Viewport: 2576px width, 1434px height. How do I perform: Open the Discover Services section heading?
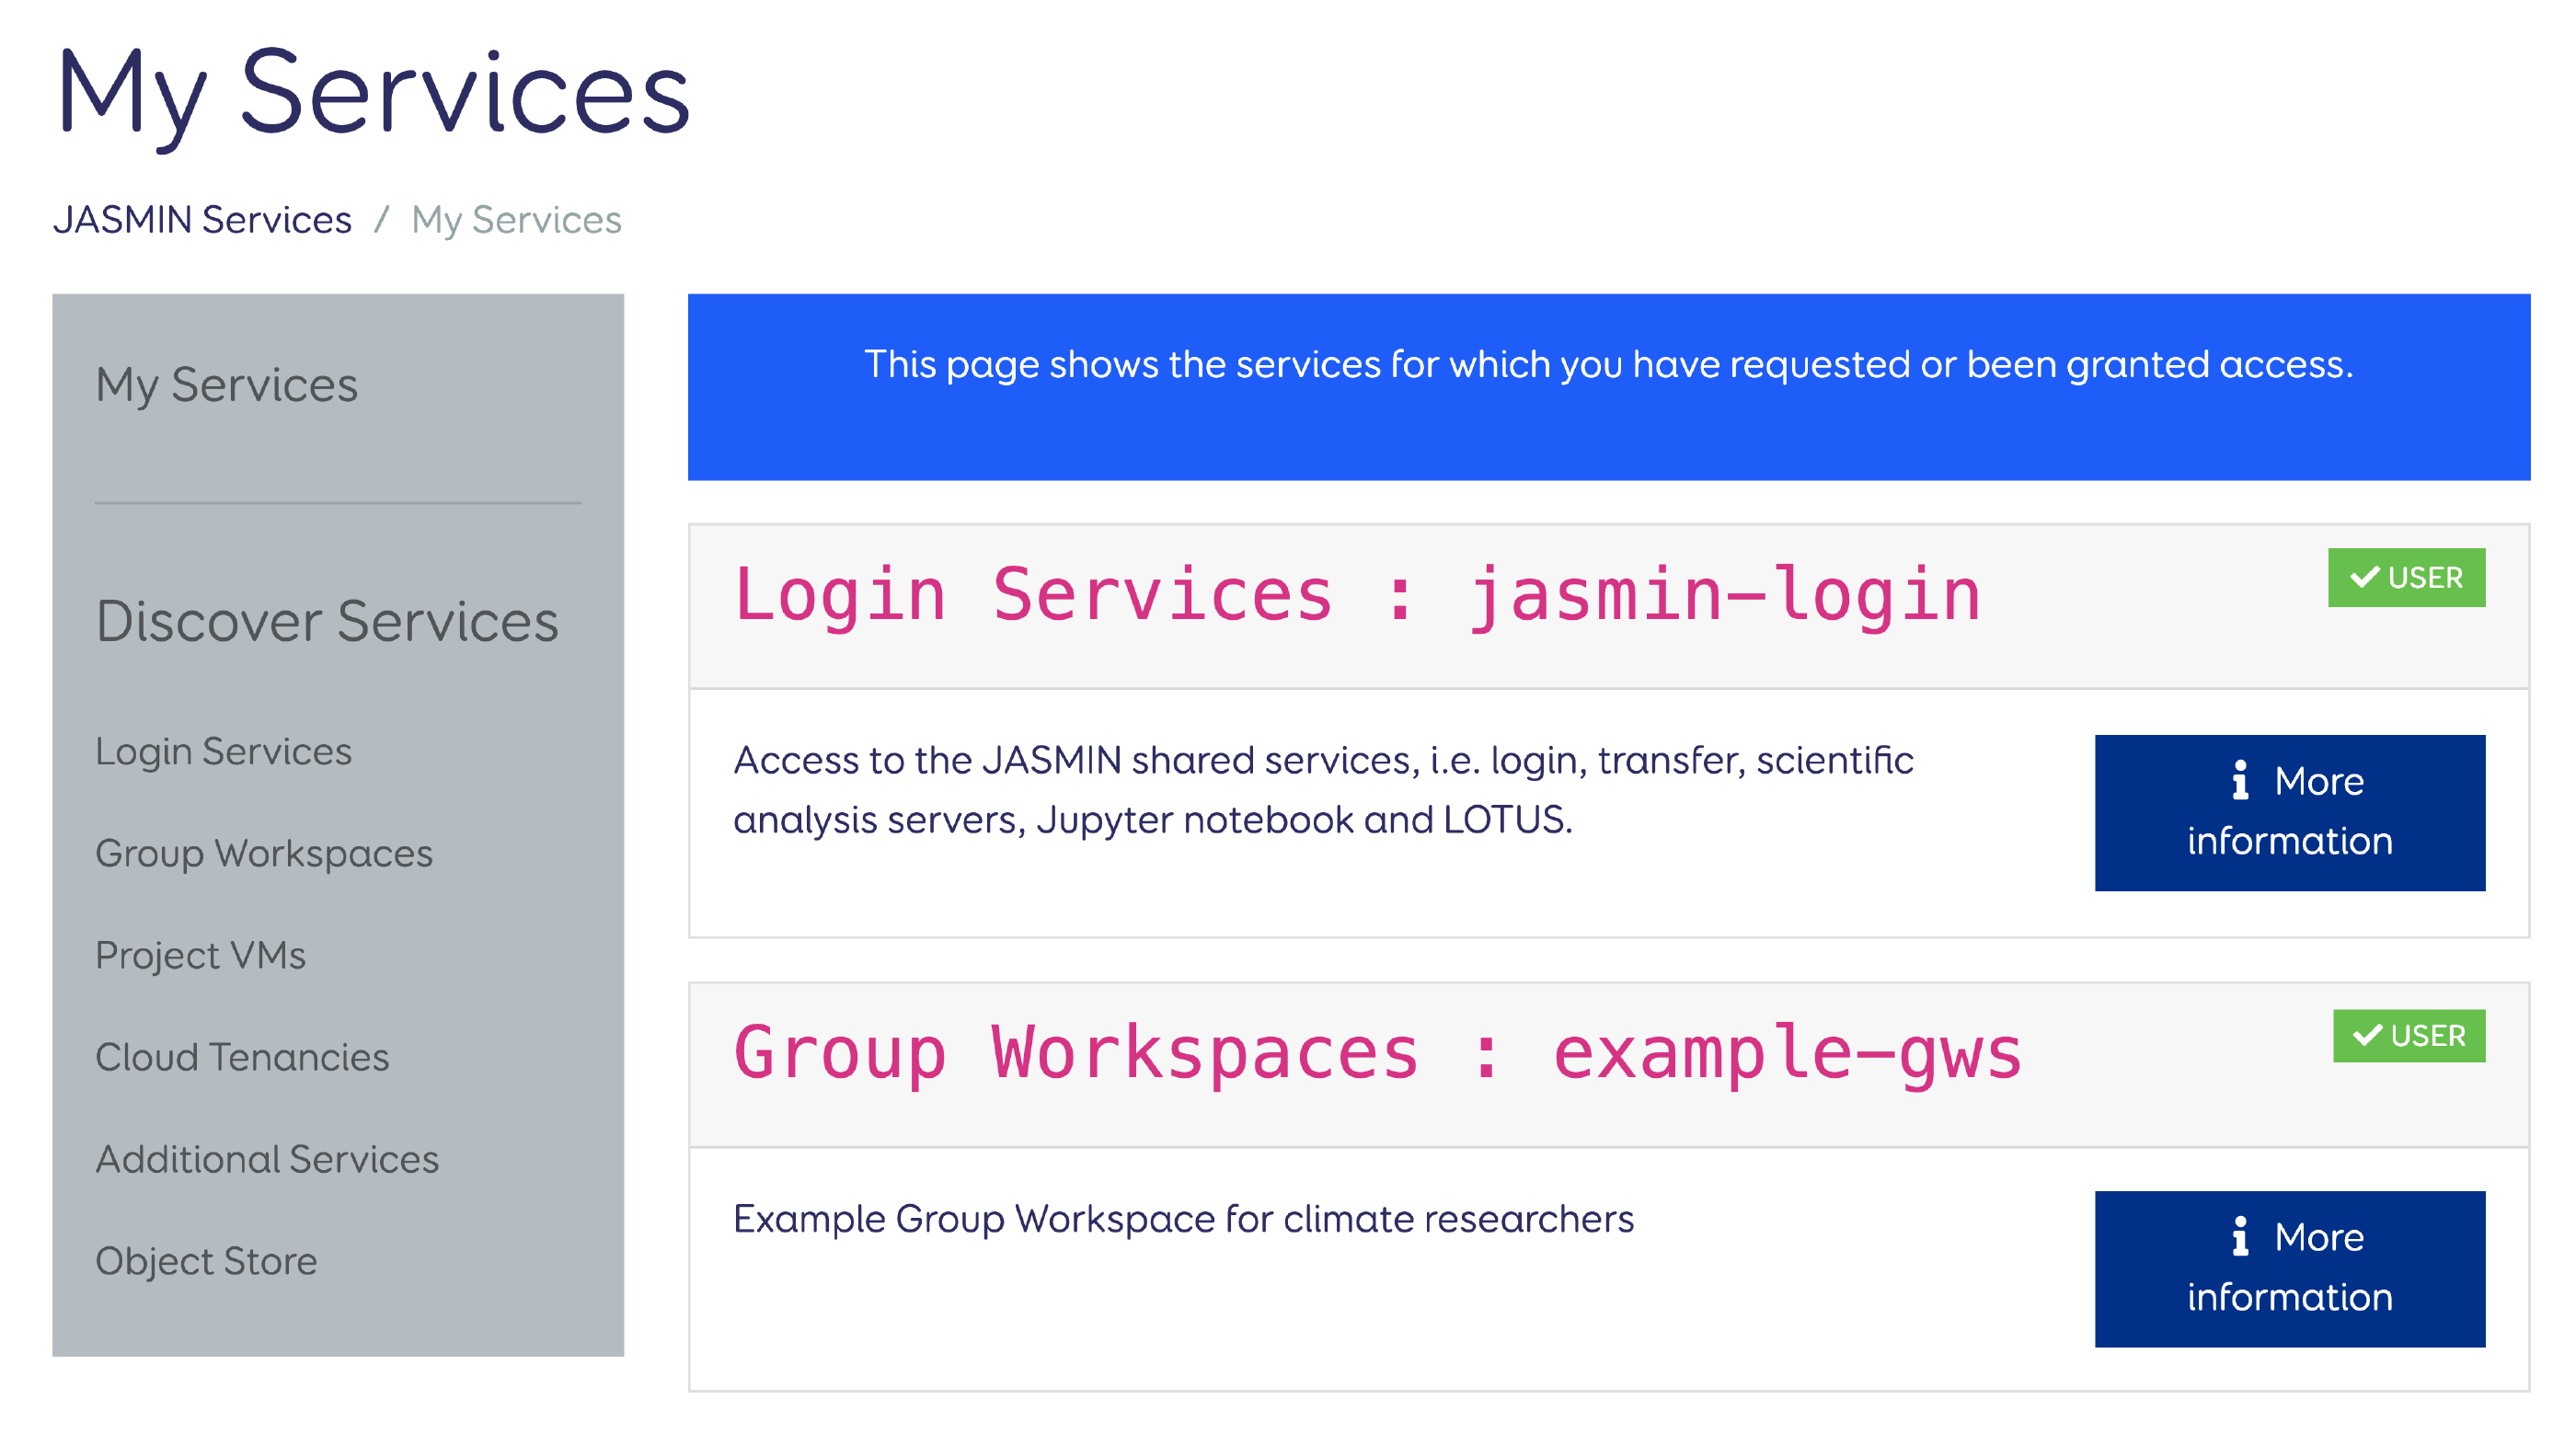[328, 621]
